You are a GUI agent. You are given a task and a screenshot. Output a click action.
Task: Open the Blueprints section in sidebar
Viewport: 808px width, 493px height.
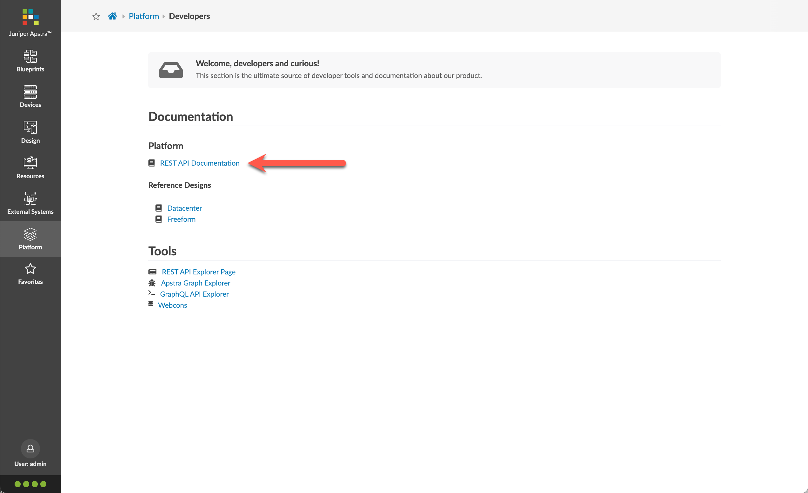pos(30,61)
